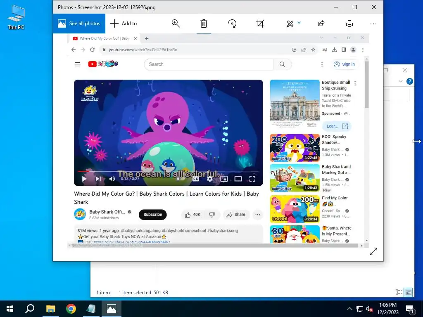The height and width of the screenshot is (317, 423).
Task: Click the CC captions toggle in pictured player
Action: [195, 179]
